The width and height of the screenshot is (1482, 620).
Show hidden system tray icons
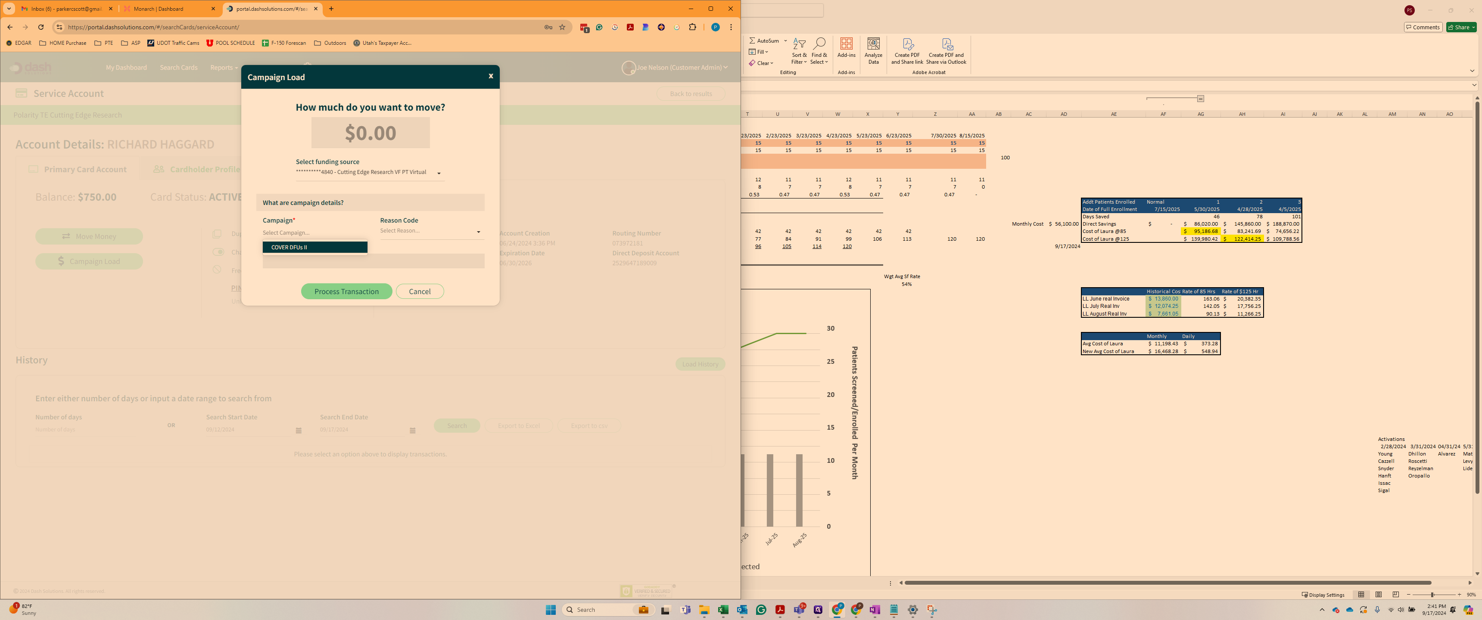(1321, 610)
